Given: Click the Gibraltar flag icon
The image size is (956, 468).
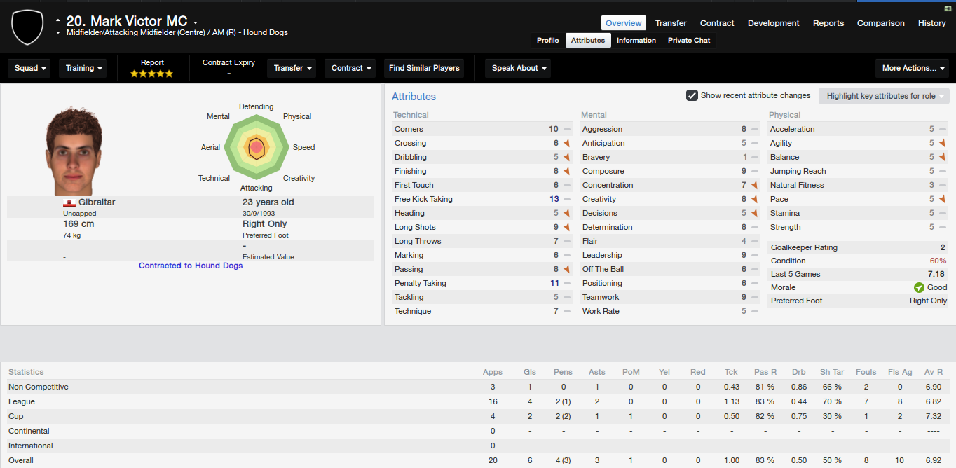Looking at the screenshot, I should (x=69, y=202).
